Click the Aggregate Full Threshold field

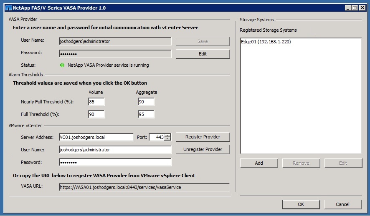point(146,114)
